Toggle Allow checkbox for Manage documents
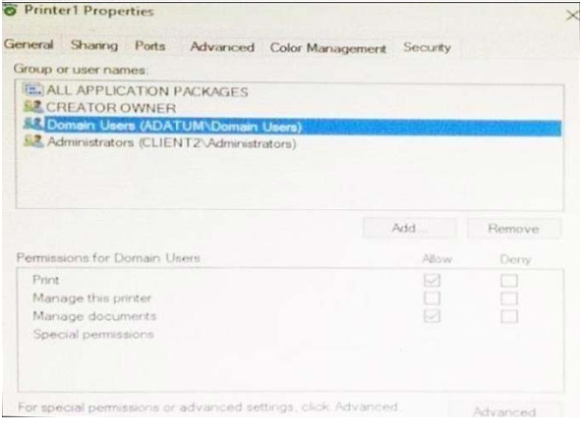Image resolution: width=582 pixels, height=433 pixels. click(432, 316)
